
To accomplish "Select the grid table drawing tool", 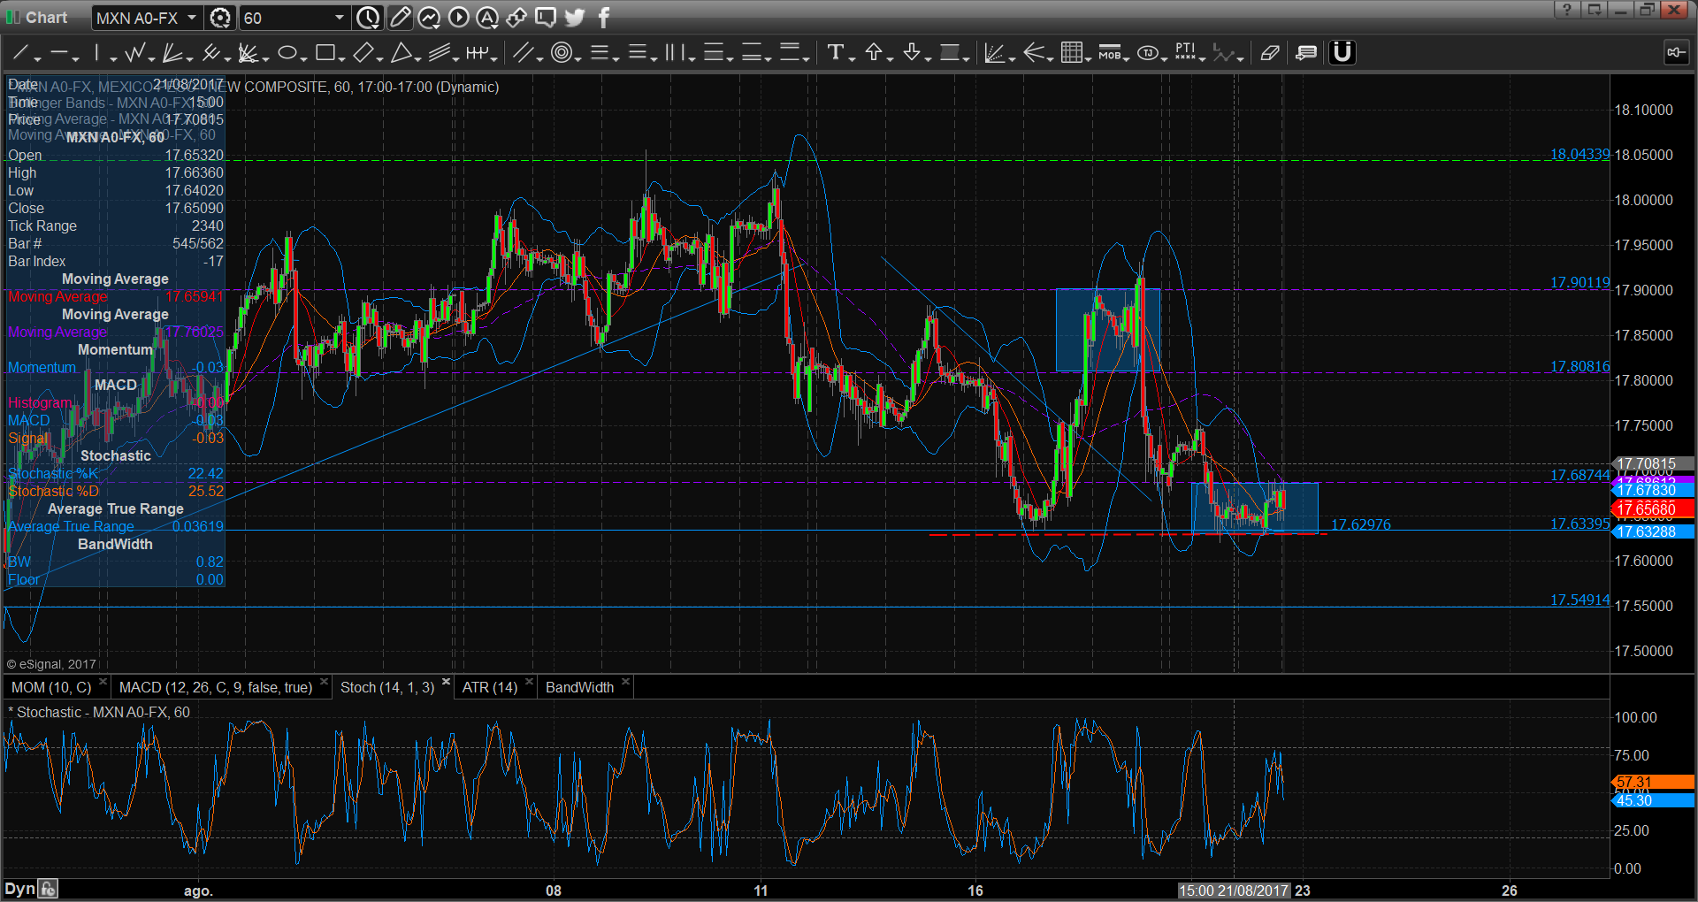I will [x=1071, y=53].
